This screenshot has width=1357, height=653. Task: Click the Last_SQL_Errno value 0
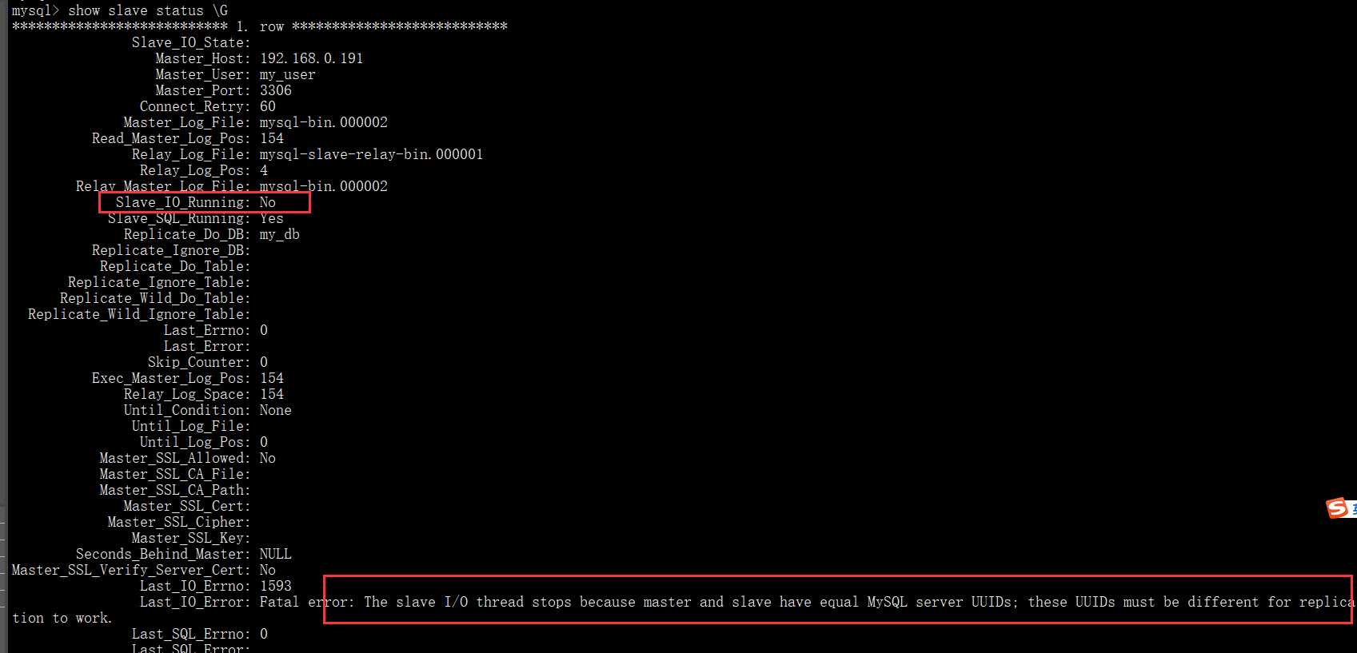pos(264,634)
